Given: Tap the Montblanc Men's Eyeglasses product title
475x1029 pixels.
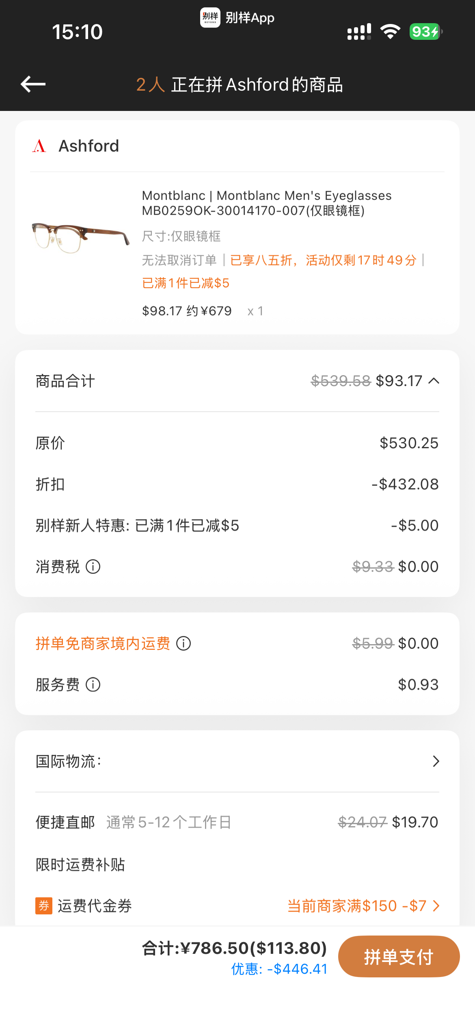Looking at the screenshot, I should [267, 203].
